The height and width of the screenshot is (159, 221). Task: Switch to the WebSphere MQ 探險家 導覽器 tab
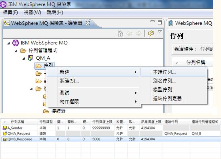click(x=46, y=23)
